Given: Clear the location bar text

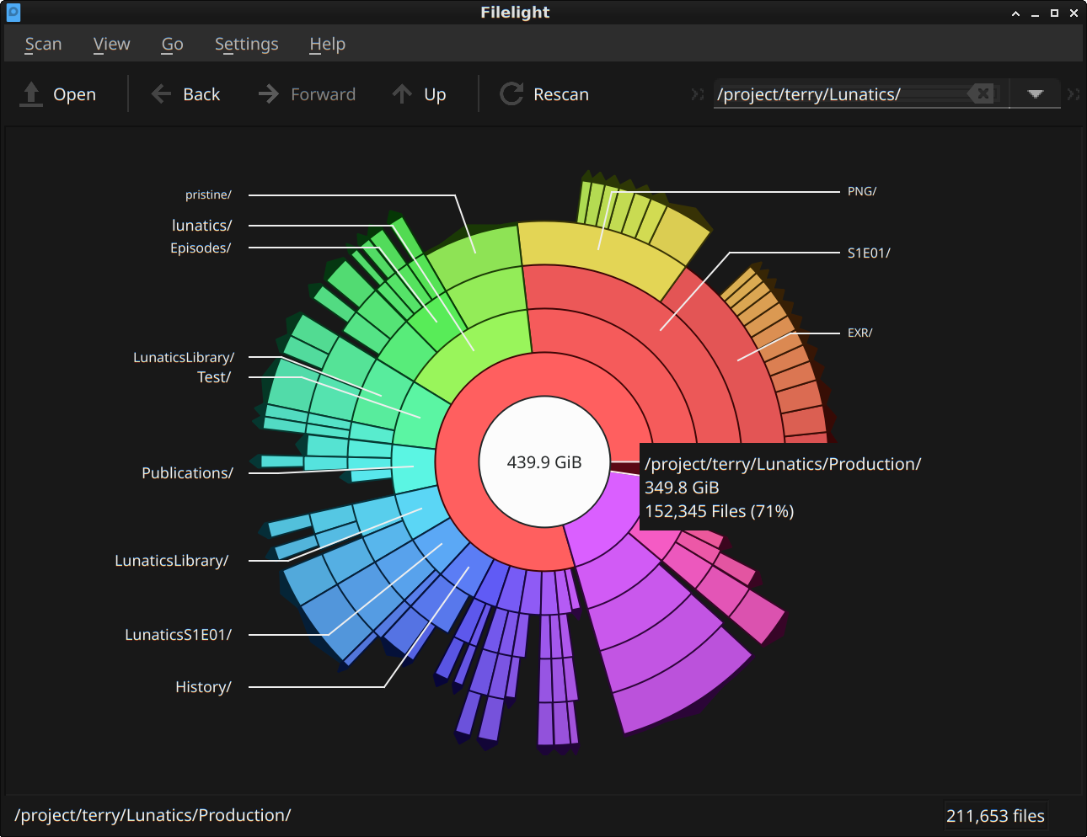Looking at the screenshot, I should 982,93.
